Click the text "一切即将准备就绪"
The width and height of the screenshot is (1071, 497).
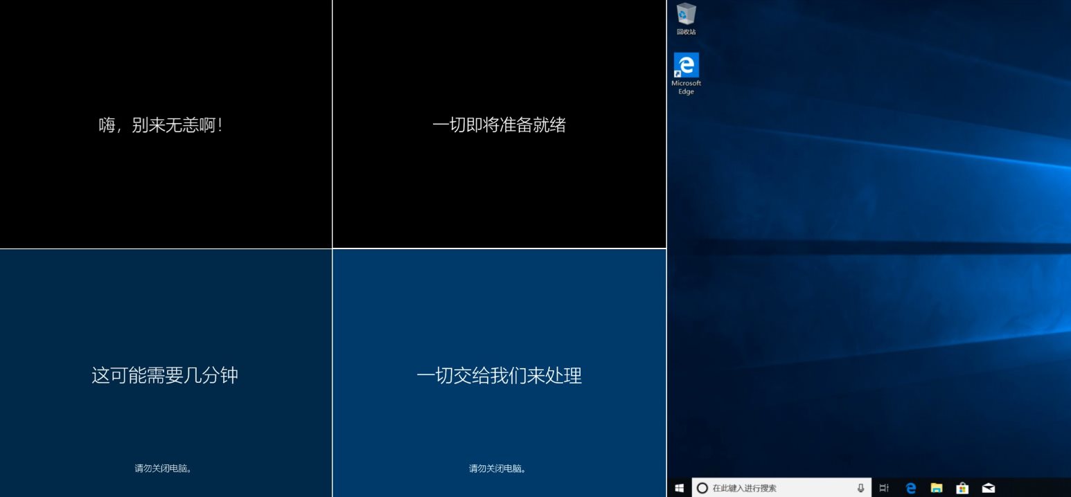[499, 125]
